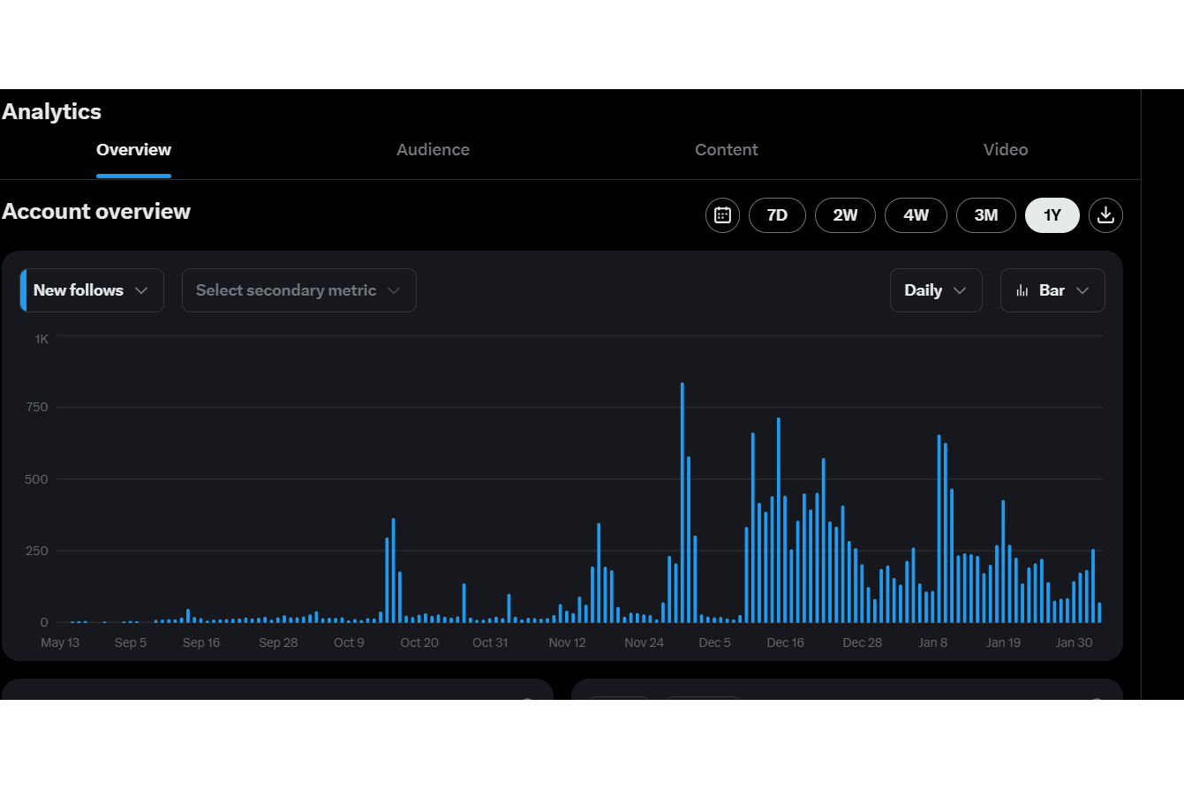This screenshot has height=789, width=1184.
Task: Select the 3M time range
Action: click(986, 215)
